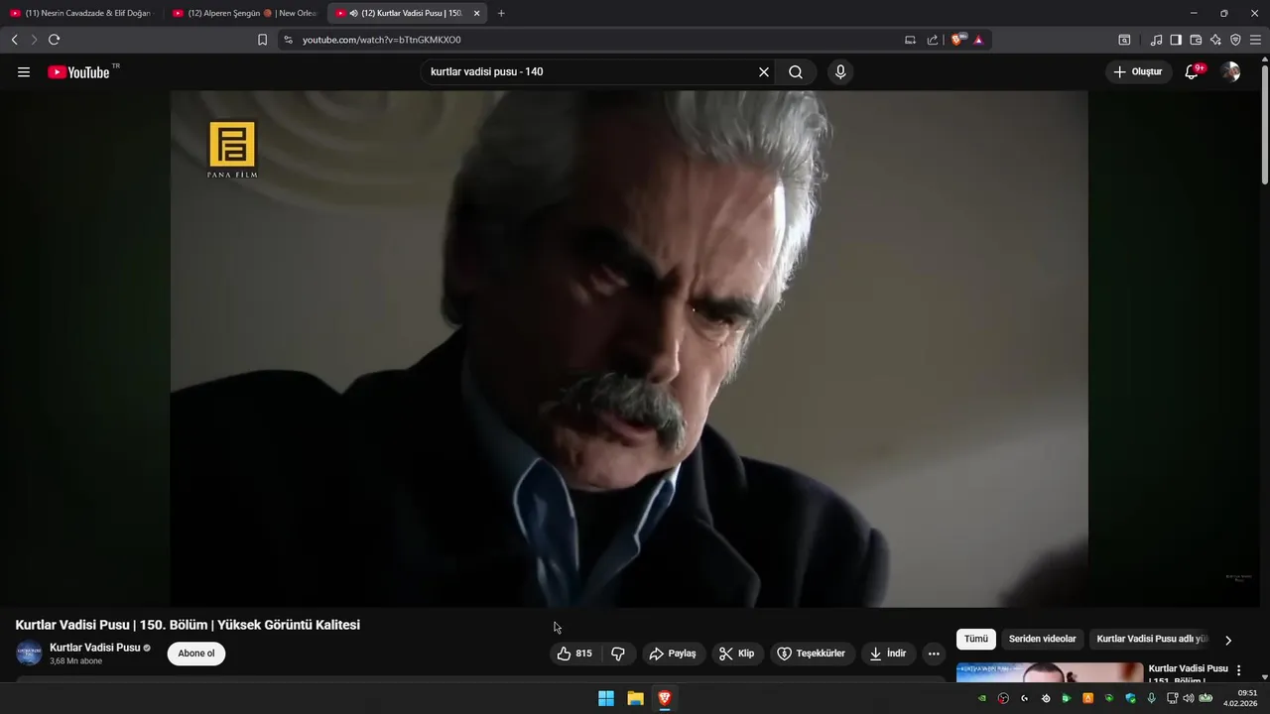Open the Kurtlar Vadisi Pusu 151. Bölüm title
Screen dimensions: 1270x714
click(x=1188, y=674)
